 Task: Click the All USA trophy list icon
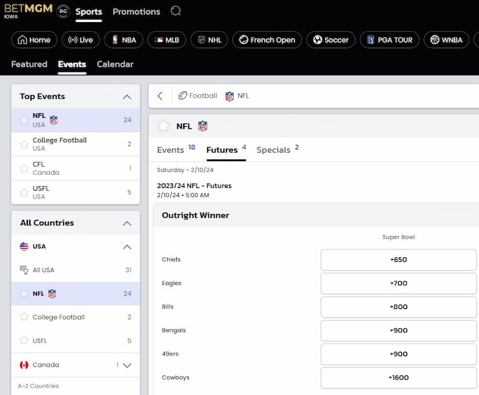[24, 270]
